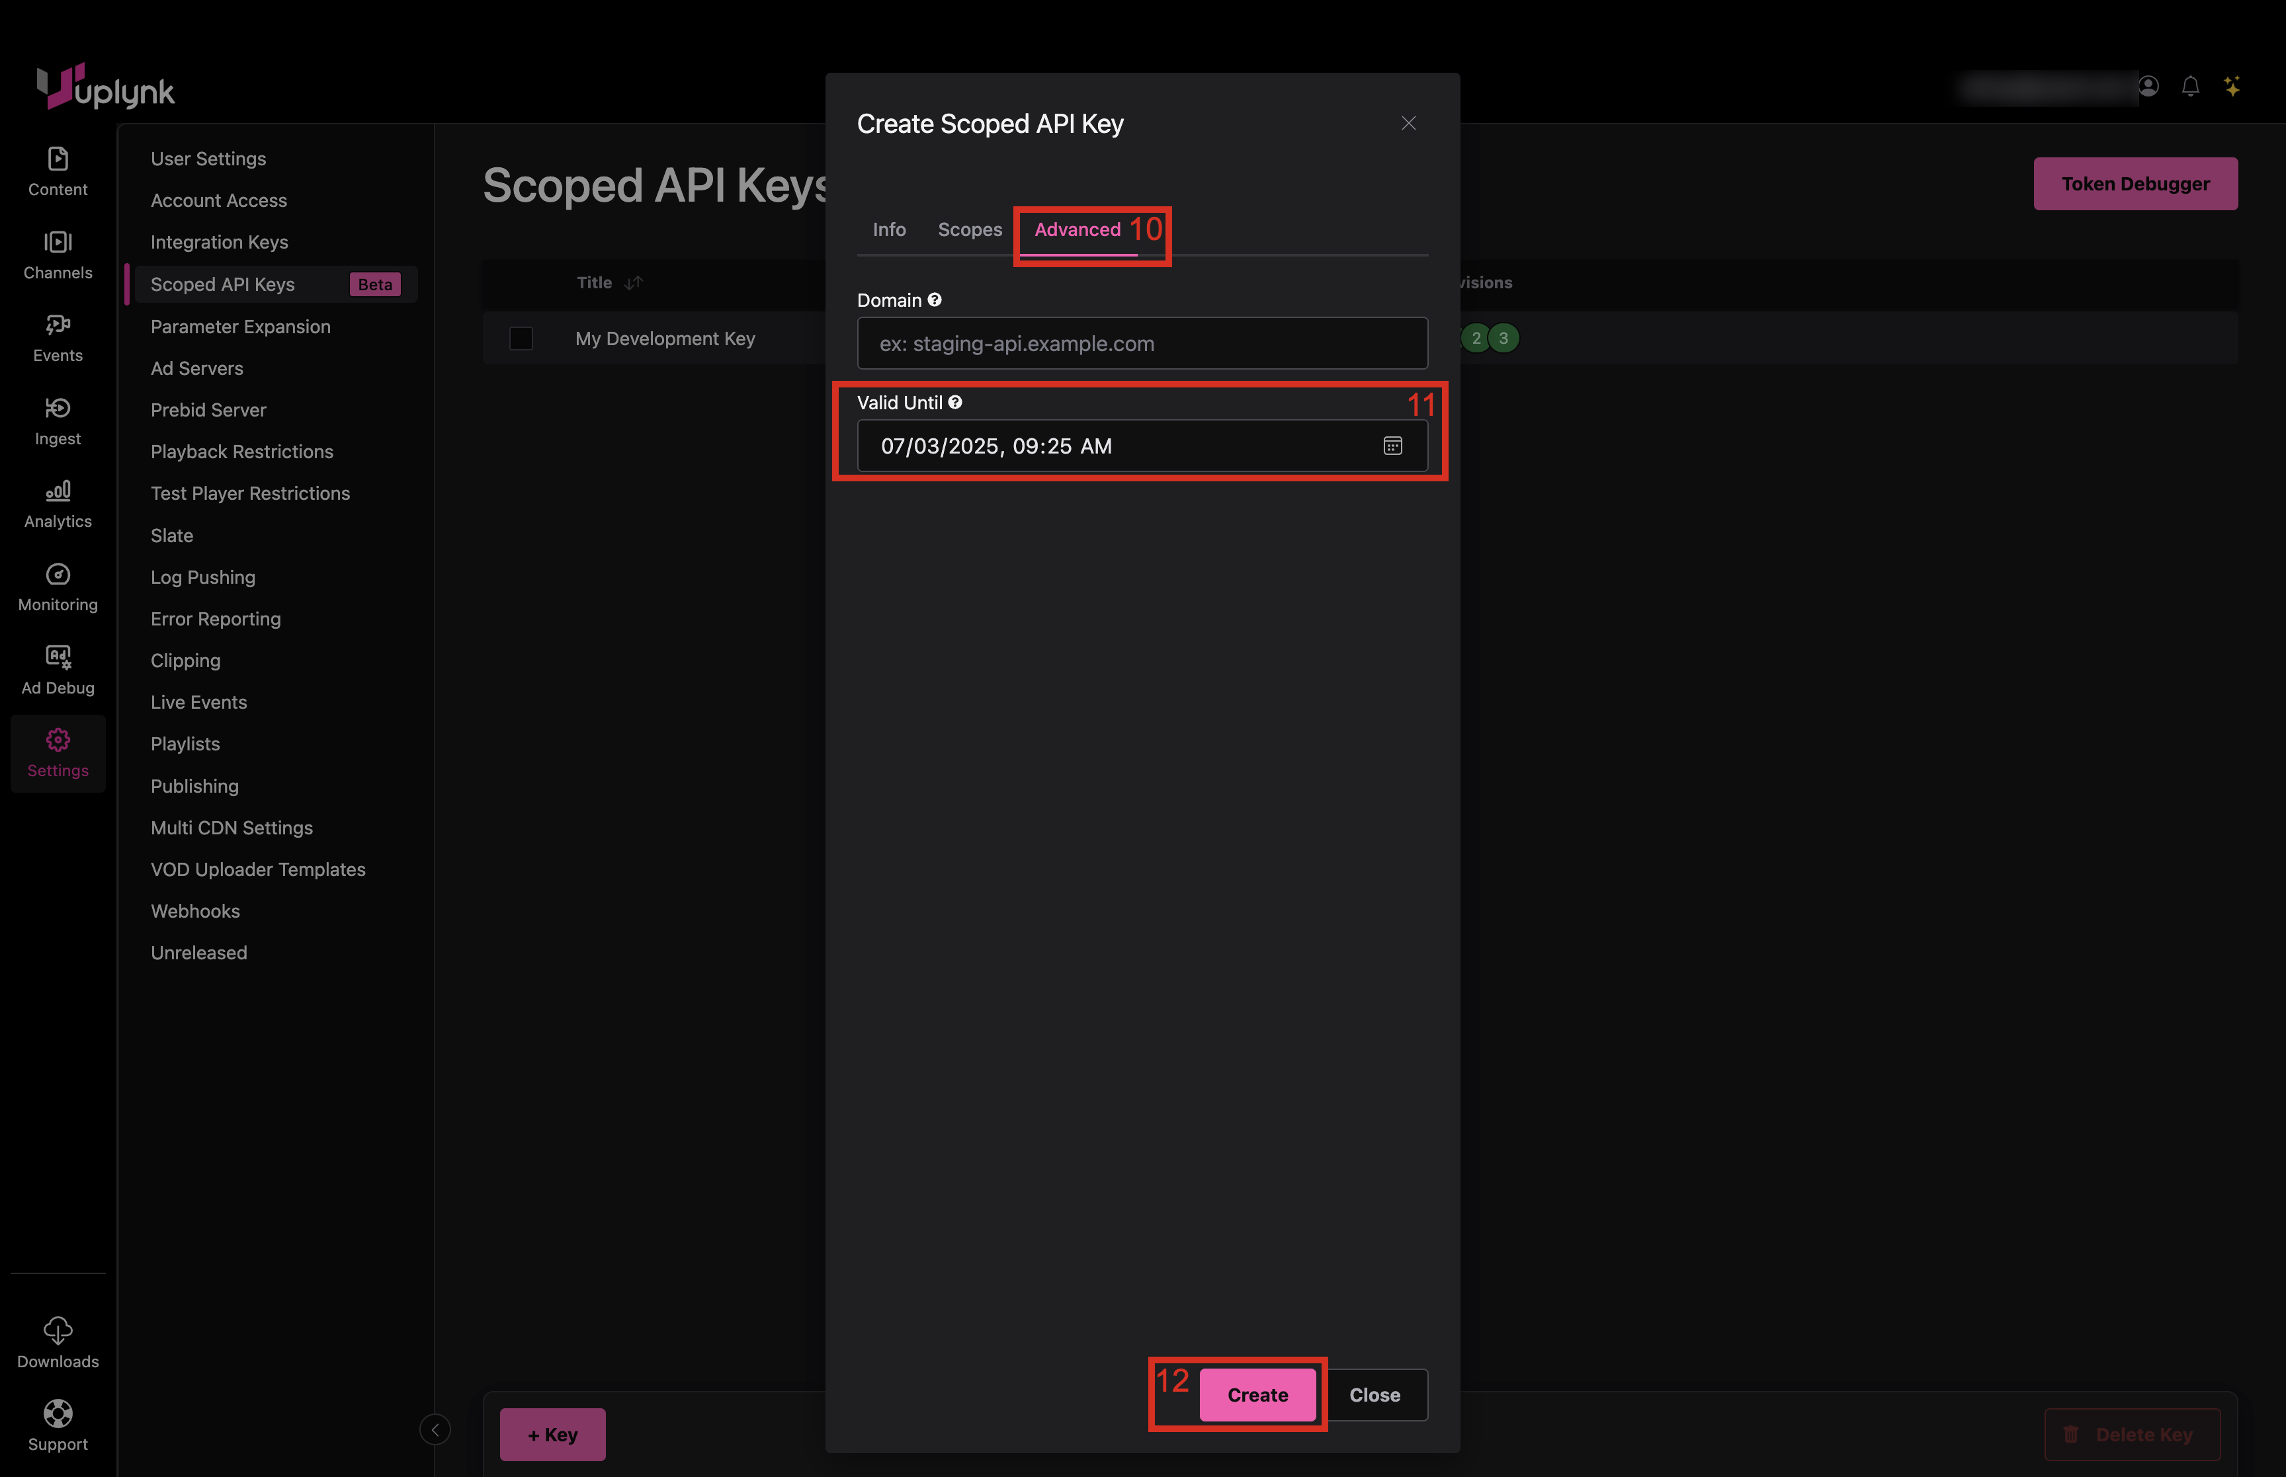Sort keys by the Title column arrows
The height and width of the screenshot is (1477, 2286).
pos(634,283)
